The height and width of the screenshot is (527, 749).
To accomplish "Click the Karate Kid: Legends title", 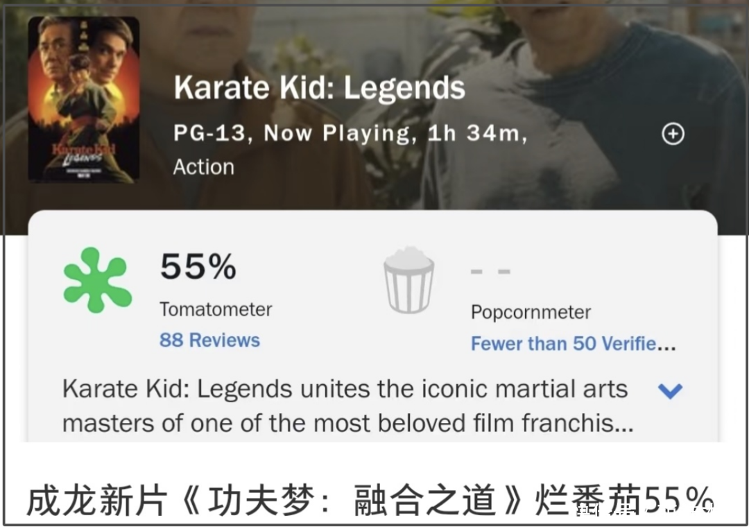I will click(319, 87).
